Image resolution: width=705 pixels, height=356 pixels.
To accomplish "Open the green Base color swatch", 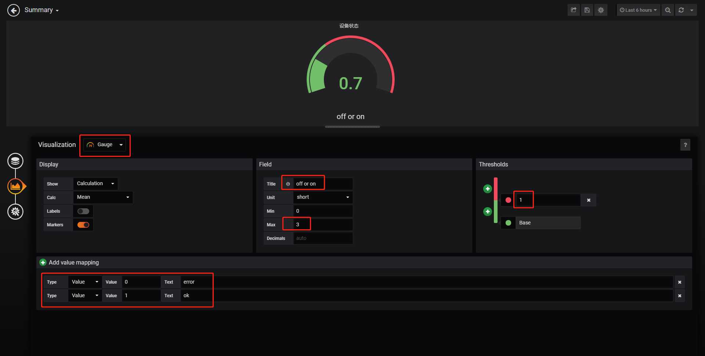I will 508,223.
